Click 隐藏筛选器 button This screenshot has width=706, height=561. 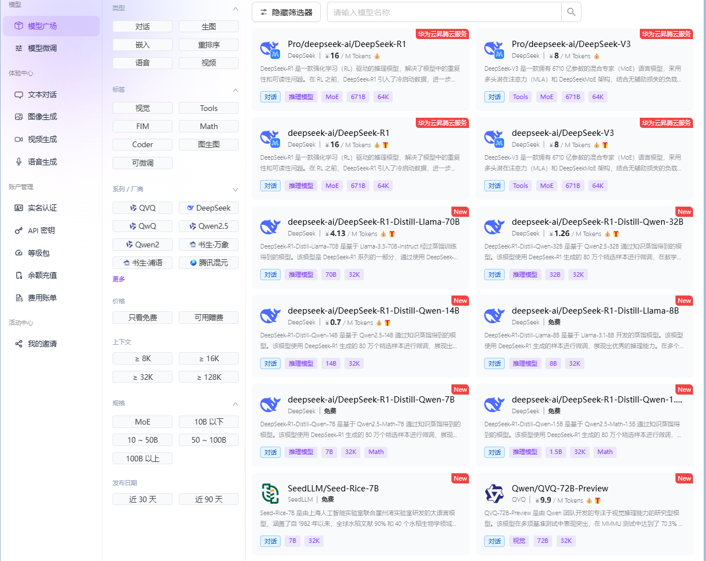[x=286, y=12]
